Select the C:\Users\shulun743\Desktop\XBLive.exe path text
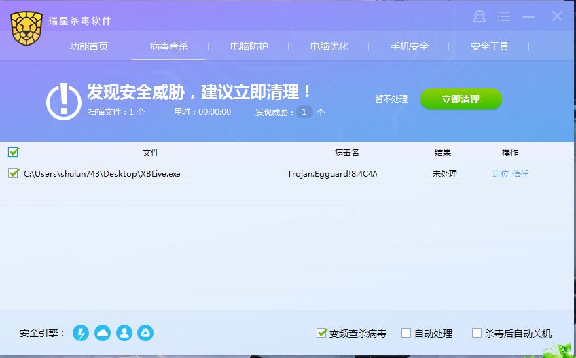 click(x=102, y=174)
